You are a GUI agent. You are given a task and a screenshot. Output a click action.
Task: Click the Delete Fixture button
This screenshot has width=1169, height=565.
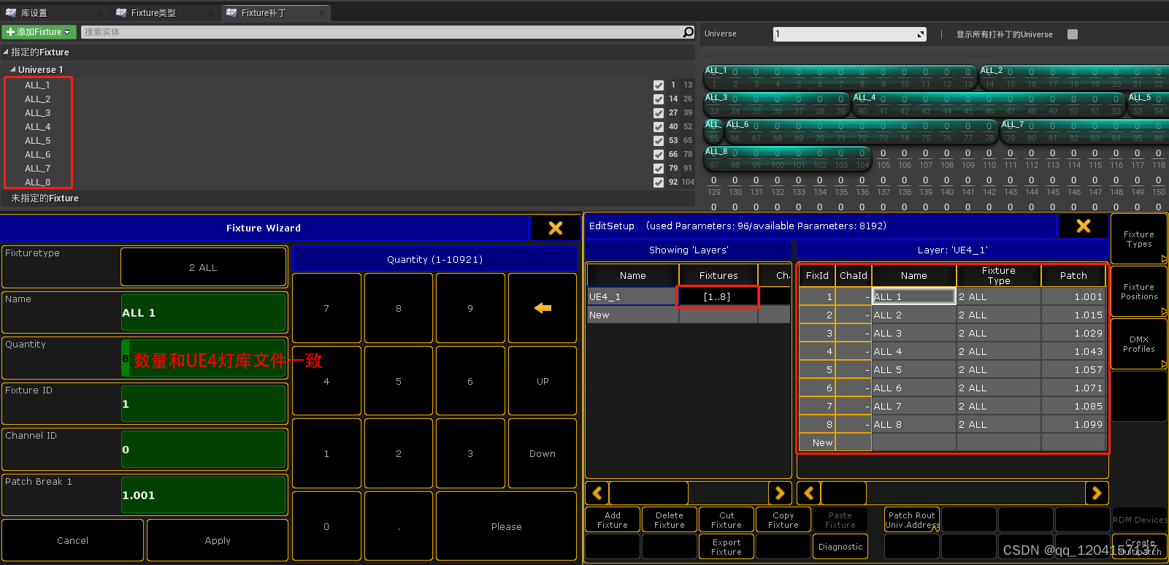point(670,520)
